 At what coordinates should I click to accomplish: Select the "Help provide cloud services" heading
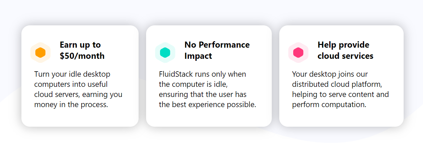[346, 50]
